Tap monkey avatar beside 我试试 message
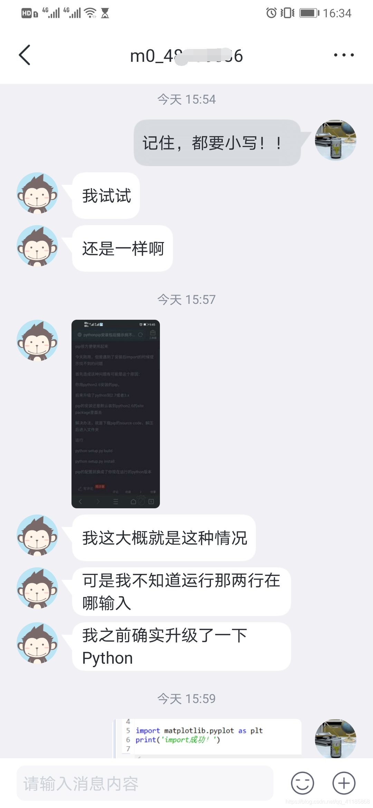The image size is (373, 808). (37, 193)
